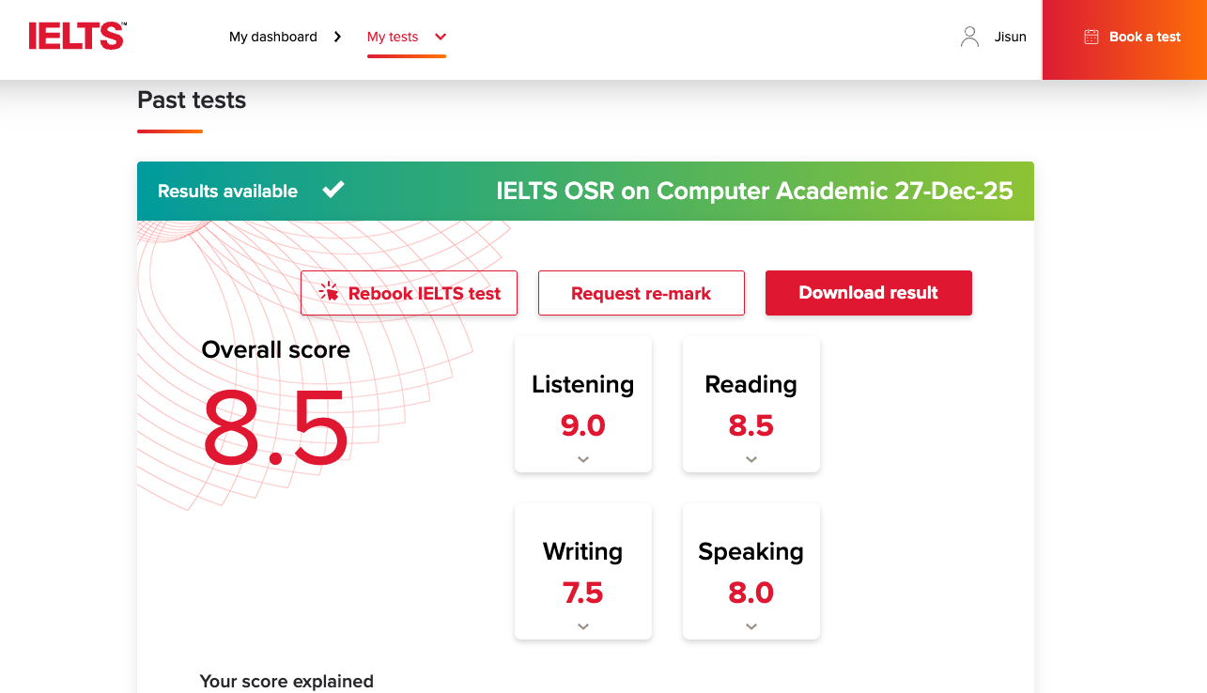The height and width of the screenshot is (693, 1207).
Task: Click the Request re-mark button
Action: point(641,293)
